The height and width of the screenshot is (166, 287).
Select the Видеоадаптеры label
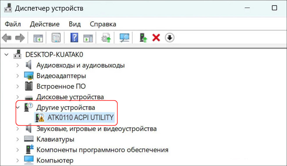[x=61, y=76]
